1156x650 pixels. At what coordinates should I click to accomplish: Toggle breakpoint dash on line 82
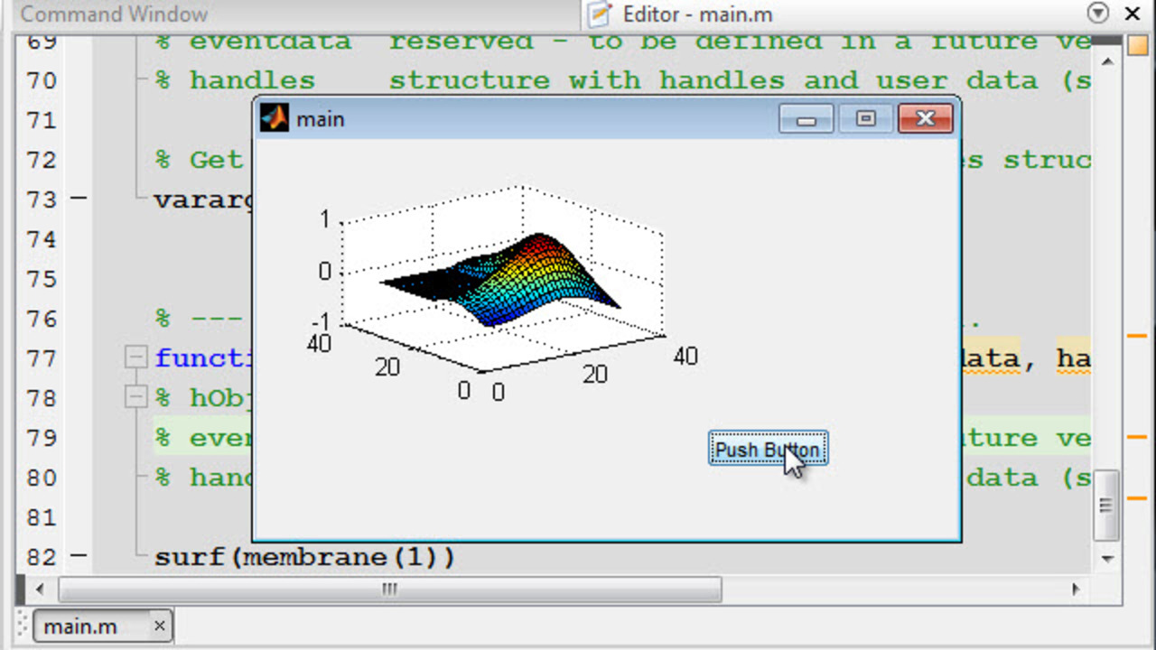pyautogui.click(x=79, y=557)
